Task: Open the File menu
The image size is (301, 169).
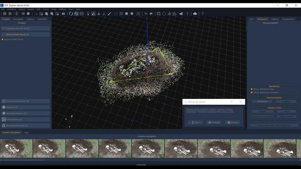Action: pos(3,9)
